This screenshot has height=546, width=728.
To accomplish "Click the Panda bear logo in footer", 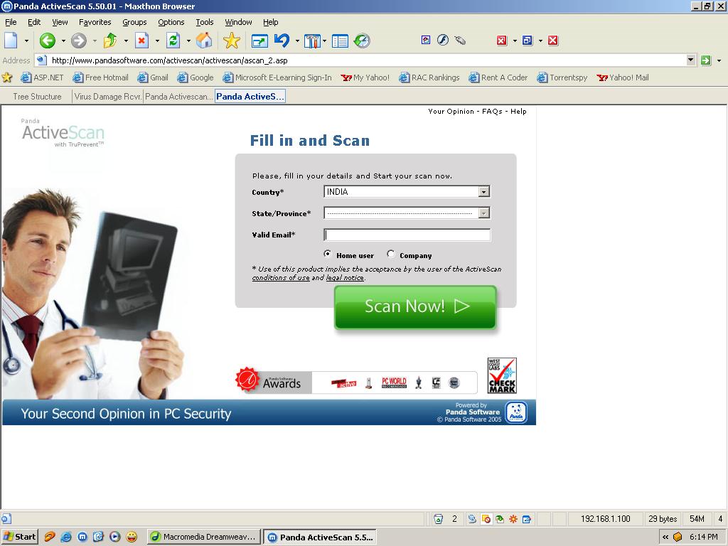I will 516,412.
